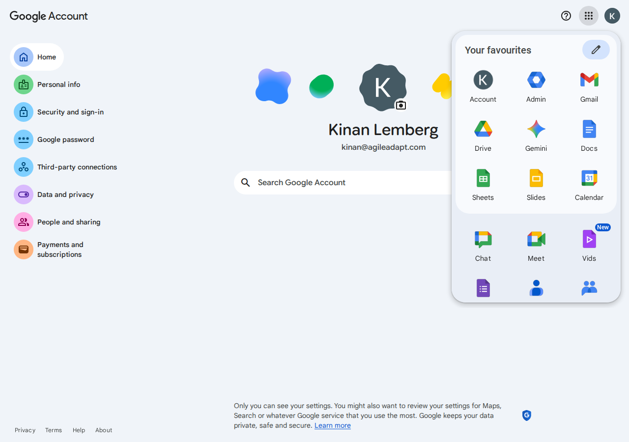
Task: Change profile photo via camera icon
Action: click(x=401, y=105)
